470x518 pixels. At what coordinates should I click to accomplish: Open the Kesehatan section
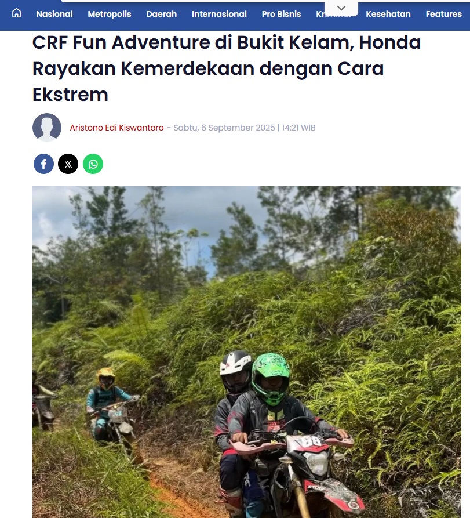388,14
